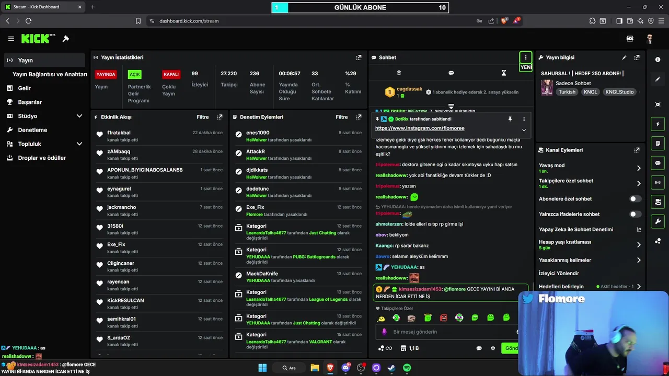669x376 pixels.
Task: Click the pencil icon in right sidebar
Action: 658,79
